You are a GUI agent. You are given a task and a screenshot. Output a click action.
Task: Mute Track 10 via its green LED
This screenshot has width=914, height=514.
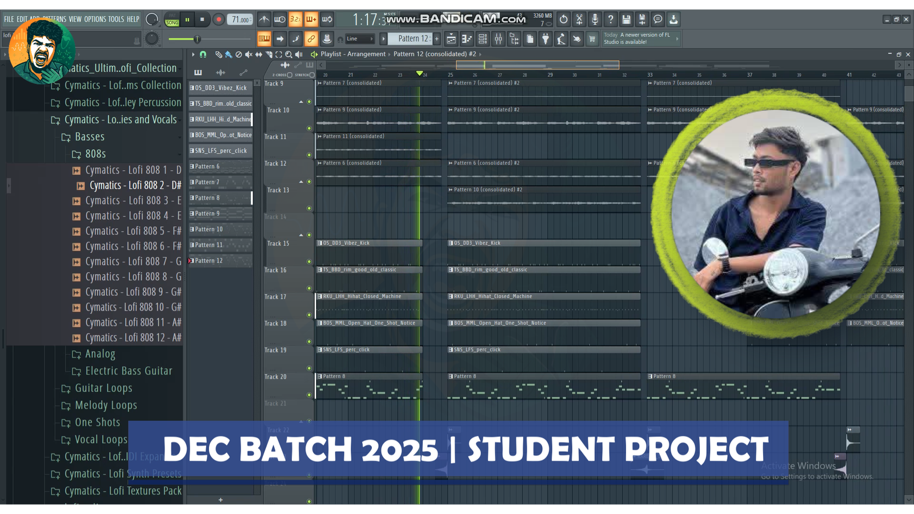click(309, 128)
